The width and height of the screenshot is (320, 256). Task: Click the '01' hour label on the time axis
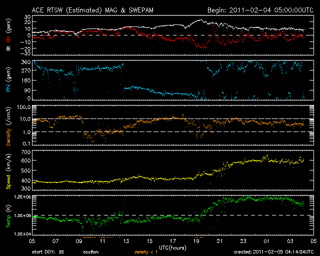[266, 241]
